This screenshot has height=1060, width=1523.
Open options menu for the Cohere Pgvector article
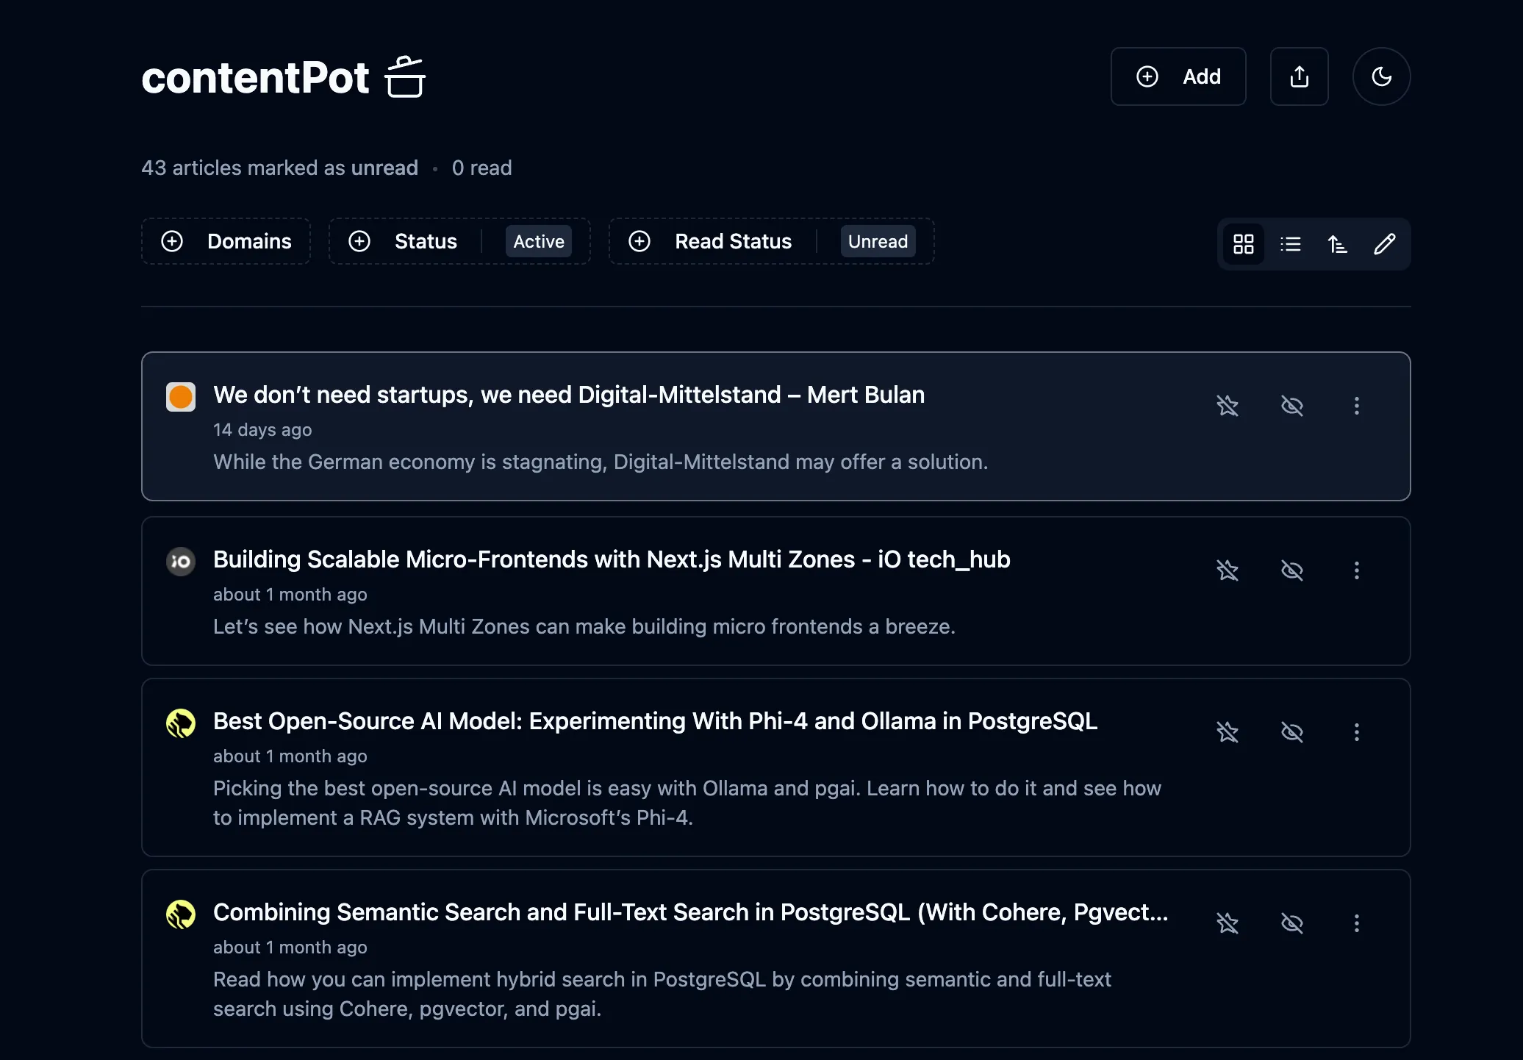(1356, 923)
